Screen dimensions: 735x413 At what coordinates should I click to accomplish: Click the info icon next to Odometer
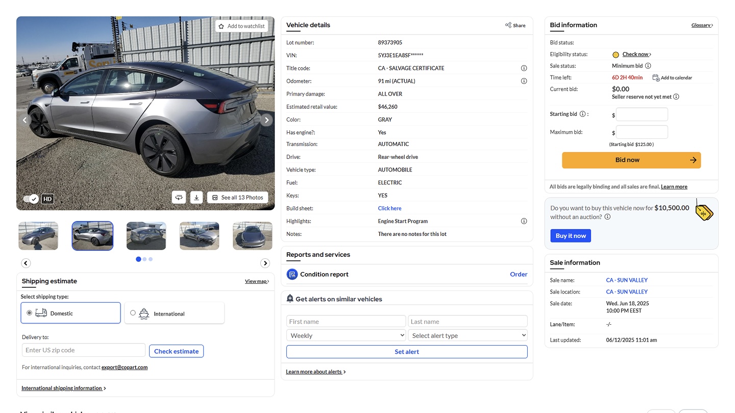(x=524, y=81)
